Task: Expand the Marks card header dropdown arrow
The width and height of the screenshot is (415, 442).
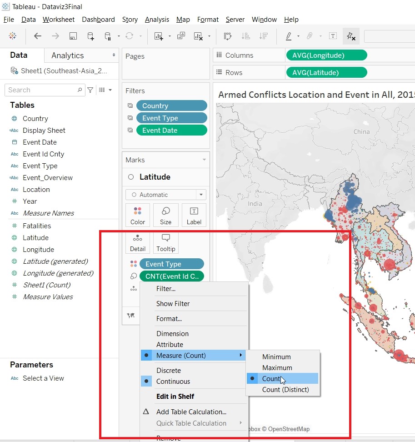Action: pos(204,160)
